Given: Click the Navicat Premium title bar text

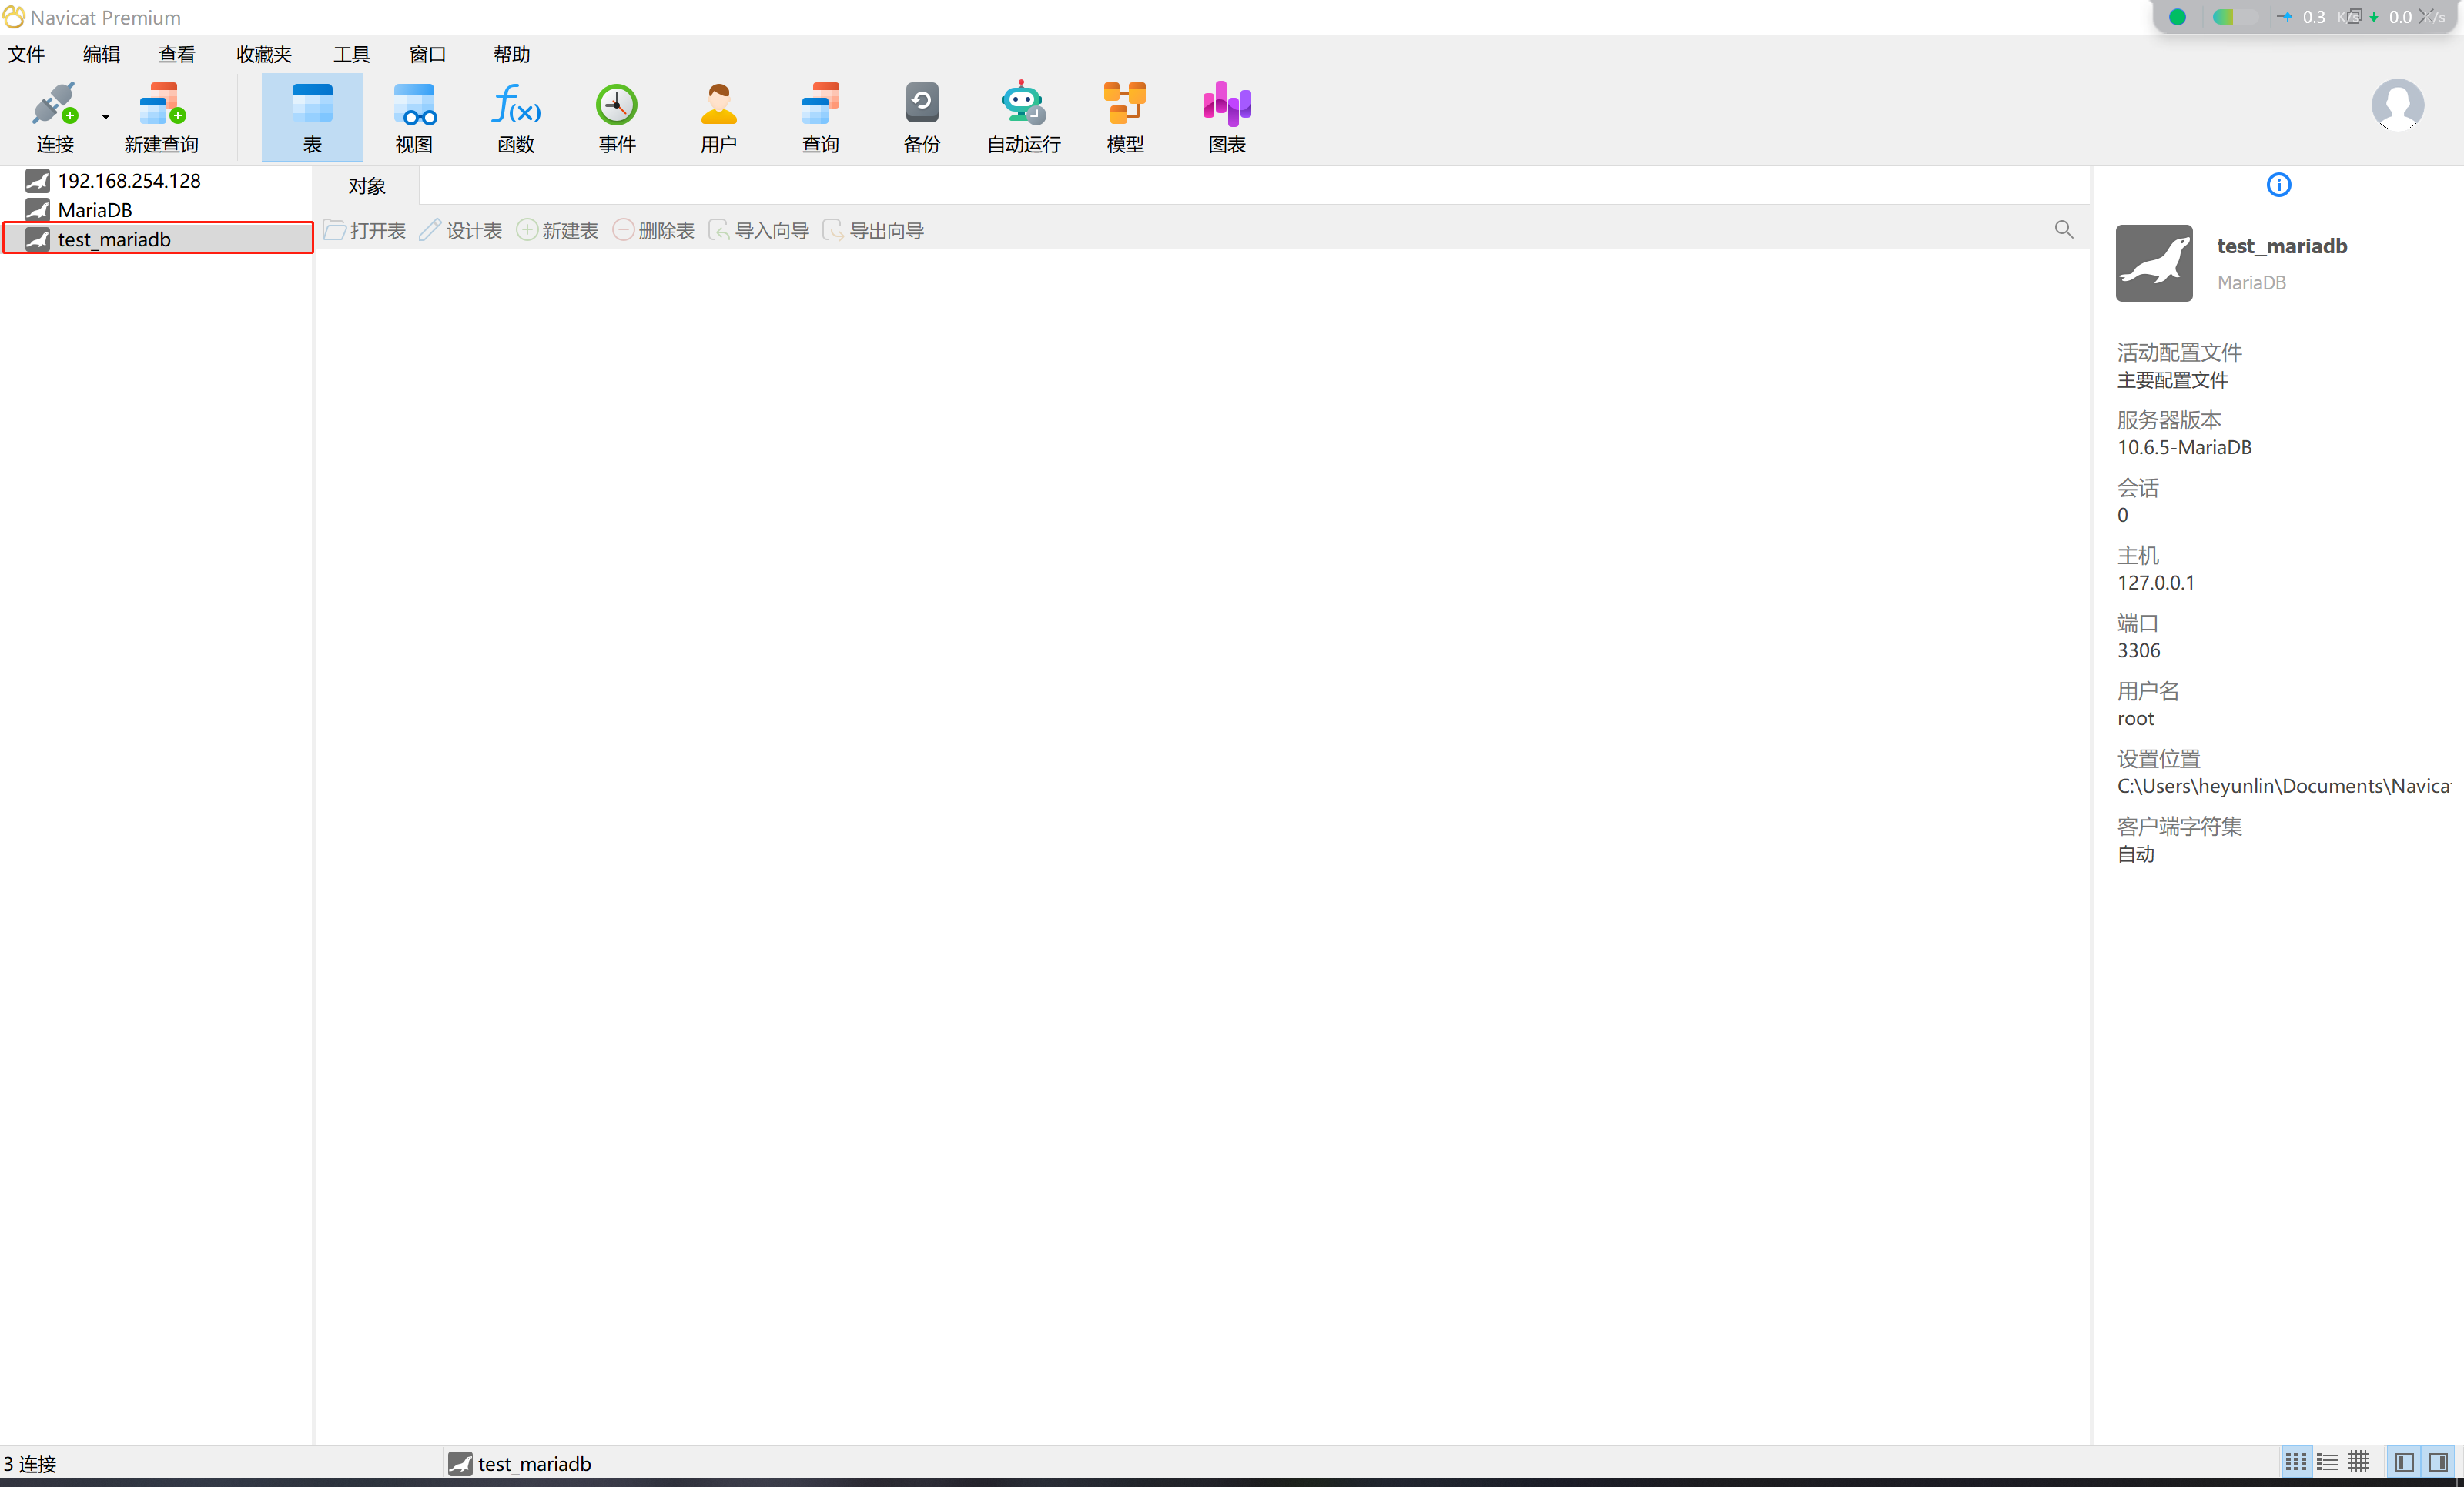Looking at the screenshot, I should [106, 17].
